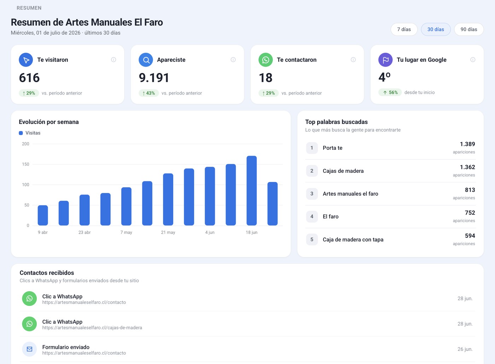Click the 26 jun. date
This screenshot has height=364, width=495.
click(x=465, y=349)
